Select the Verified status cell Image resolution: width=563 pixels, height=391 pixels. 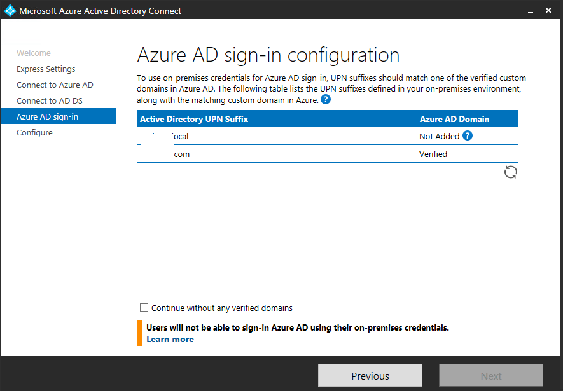[433, 154]
